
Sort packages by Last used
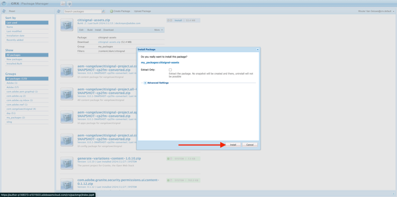coord(27,23)
